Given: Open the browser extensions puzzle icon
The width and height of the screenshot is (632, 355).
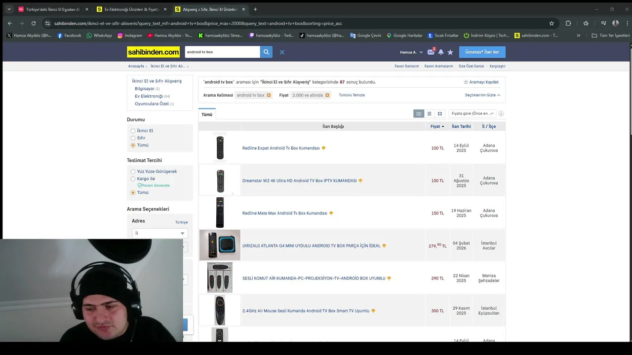Looking at the screenshot, I should click(568, 23).
